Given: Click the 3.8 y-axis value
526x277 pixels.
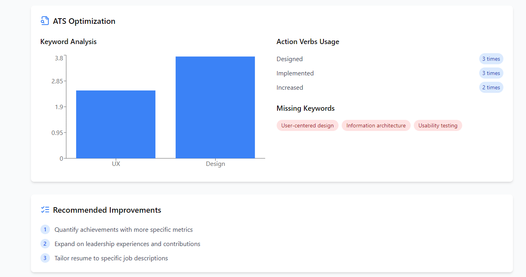Looking at the screenshot, I should tap(59, 58).
